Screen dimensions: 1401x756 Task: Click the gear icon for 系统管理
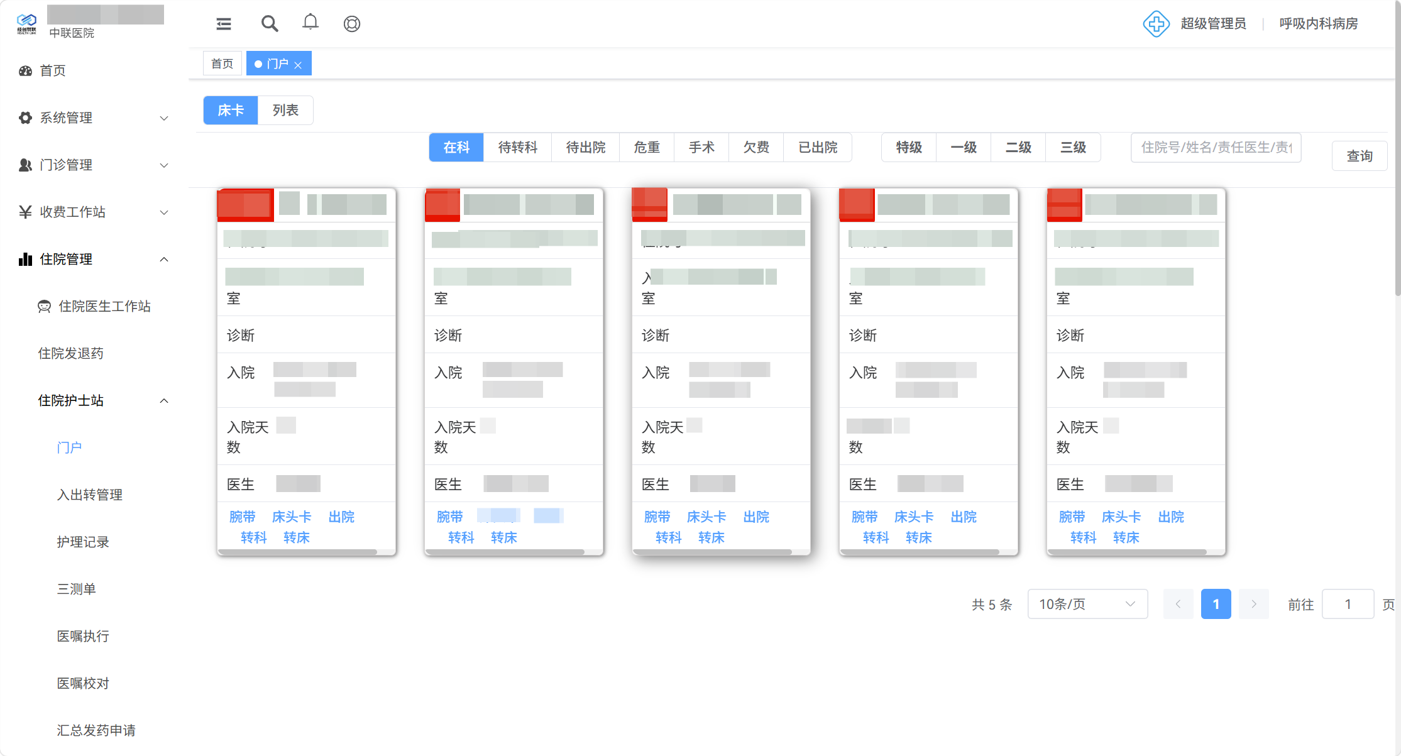25,118
